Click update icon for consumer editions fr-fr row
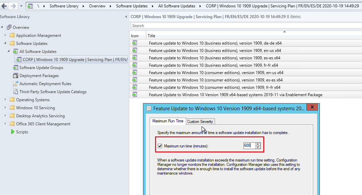Image resolution: width=362 pixels, height=195 pixels. 135,87
